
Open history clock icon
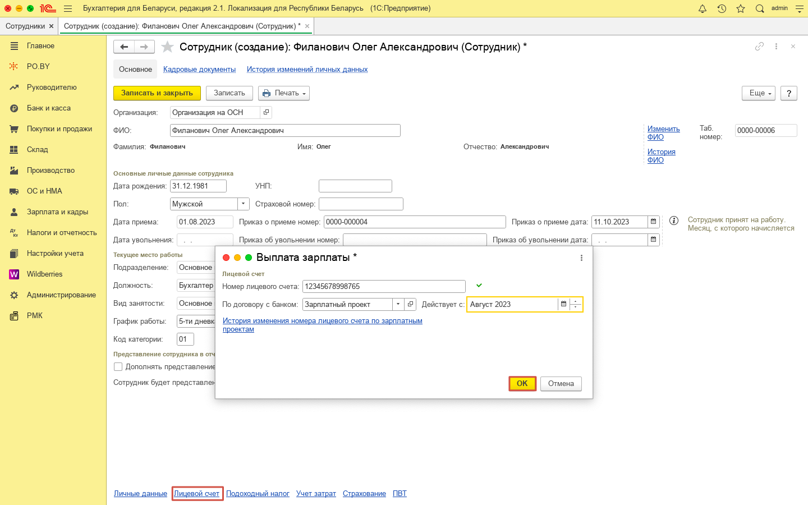tap(722, 8)
